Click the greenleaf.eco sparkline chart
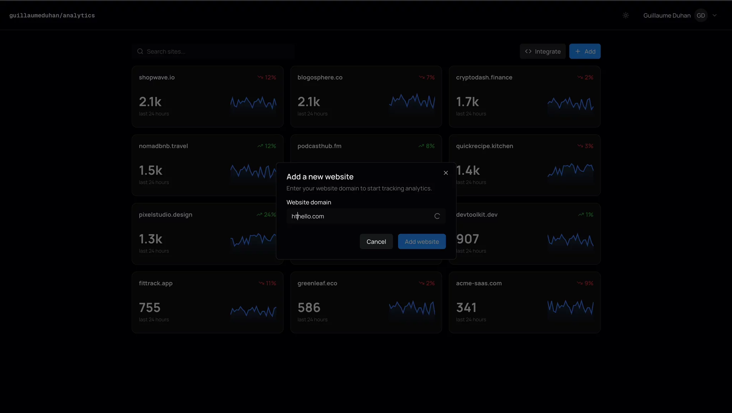Screen dimensions: 732x413 [412, 310]
